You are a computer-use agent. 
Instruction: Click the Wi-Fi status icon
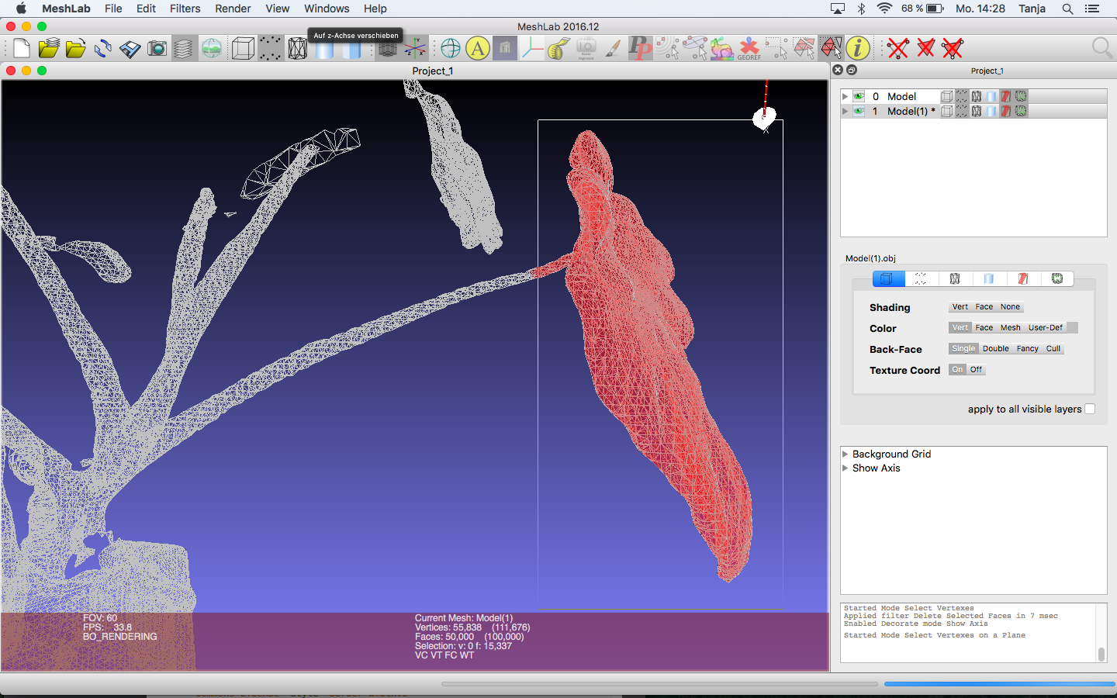point(884,9)
